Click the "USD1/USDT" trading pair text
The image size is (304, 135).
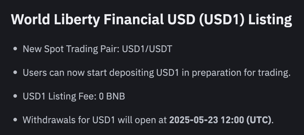(x=147, y=49)
